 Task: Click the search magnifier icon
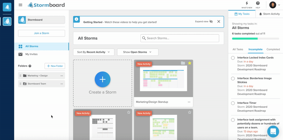144,38
